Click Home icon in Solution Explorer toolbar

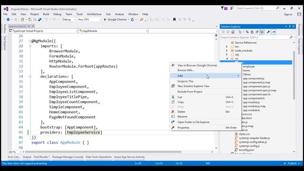pyautogui.click(x=233, y=32)
